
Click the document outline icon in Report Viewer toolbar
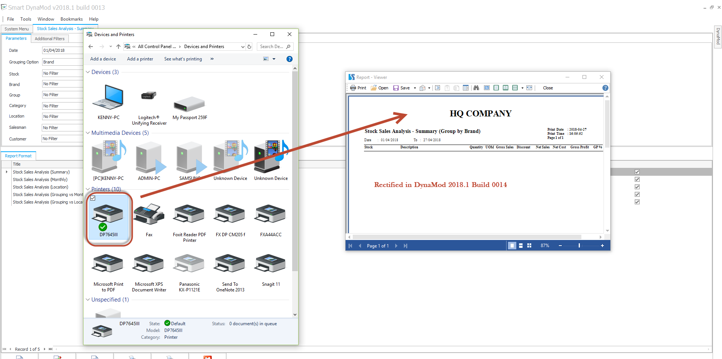tap(437, 88)
